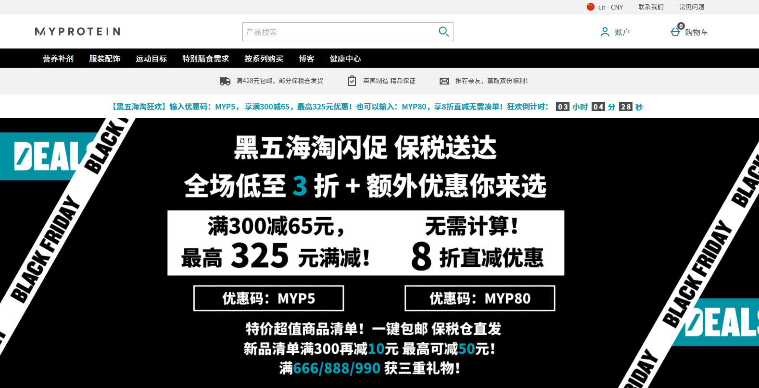Click the clipboard quality guarantee icon

click(352, 81)
